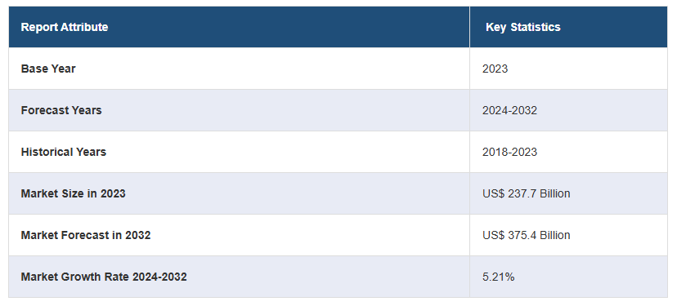Select the Forecast Years label
Viewport: 677px width, 306px height.
pos(61,110)
